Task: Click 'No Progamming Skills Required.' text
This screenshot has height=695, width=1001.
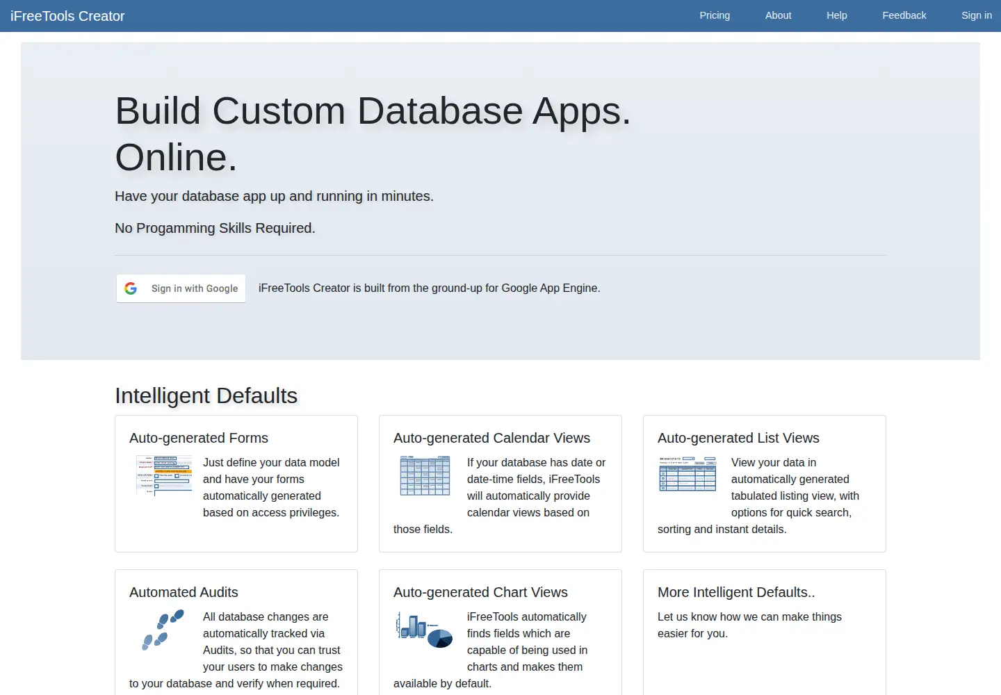Action: 215,228
